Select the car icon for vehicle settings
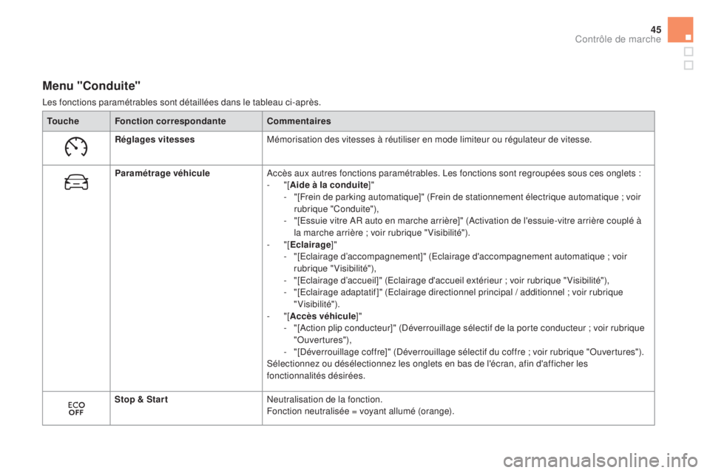 (75, 181)
